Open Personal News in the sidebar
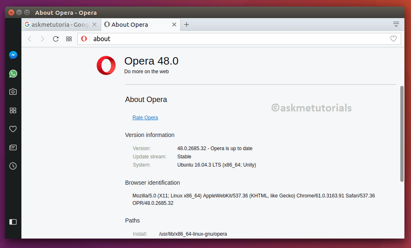 click(13, 148)
